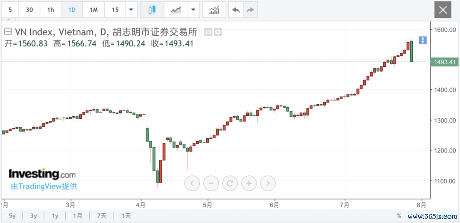Image resolution: width=460 pixels, height=223 pixels.
Task: Set the range to 5y
Action: tap(12, 216)
